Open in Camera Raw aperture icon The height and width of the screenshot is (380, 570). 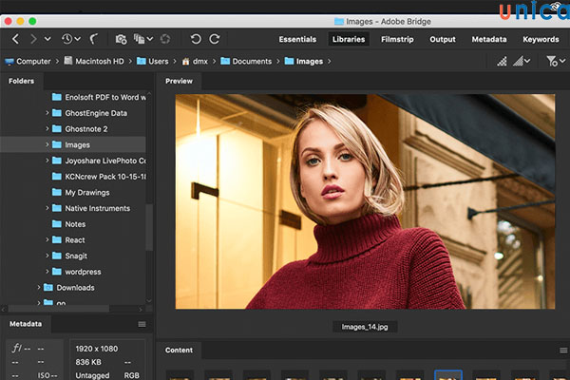tap(165, 39)
